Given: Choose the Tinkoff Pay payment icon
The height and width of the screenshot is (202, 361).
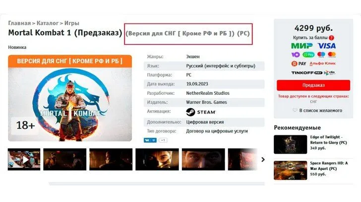Looking at the screenshot, I should pyautogui.click(x=306, y=73).
